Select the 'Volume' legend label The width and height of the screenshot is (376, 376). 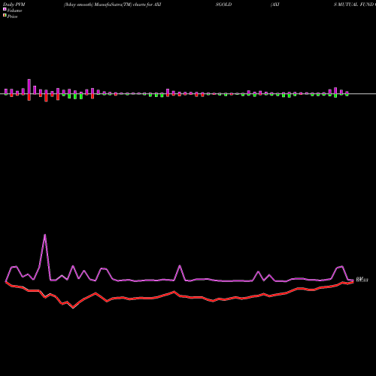[x=14, y=11]
